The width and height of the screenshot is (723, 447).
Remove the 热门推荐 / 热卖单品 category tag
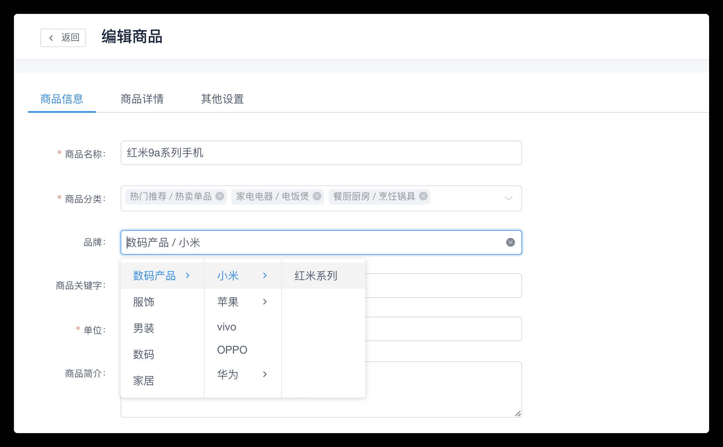tap(220, 196)
